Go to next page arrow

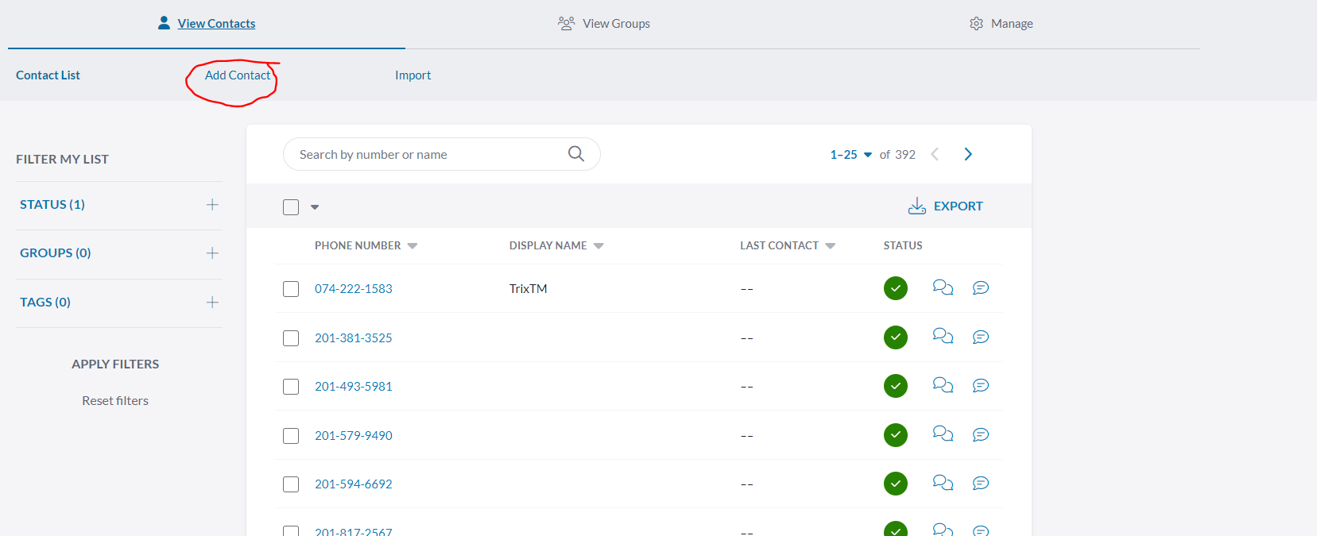point(968,154)
